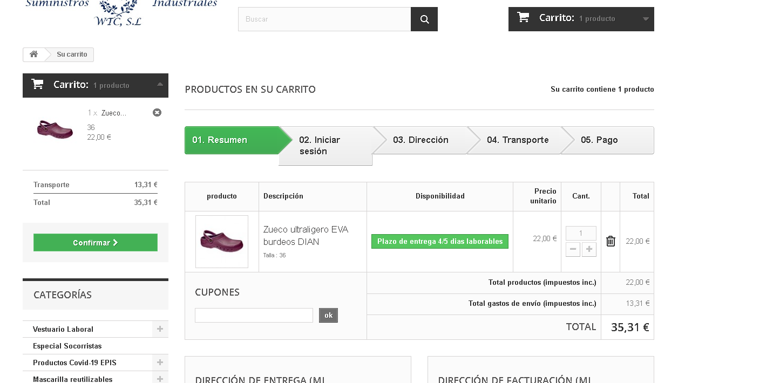780x383 pixels.
Task: Click the search magnifier button
Action: (x=424, y=19)
